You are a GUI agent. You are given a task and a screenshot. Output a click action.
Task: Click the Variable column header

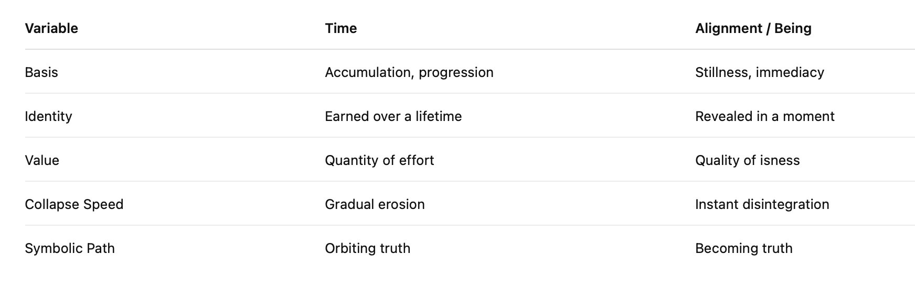pos(51,28)
